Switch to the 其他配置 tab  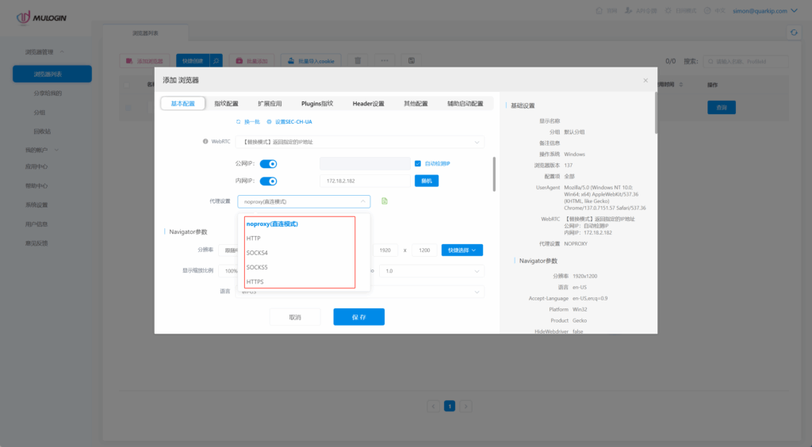point(416,104)
